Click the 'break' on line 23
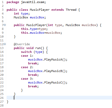Viewport: 112px width, 108px height. [x=33, y=86]
